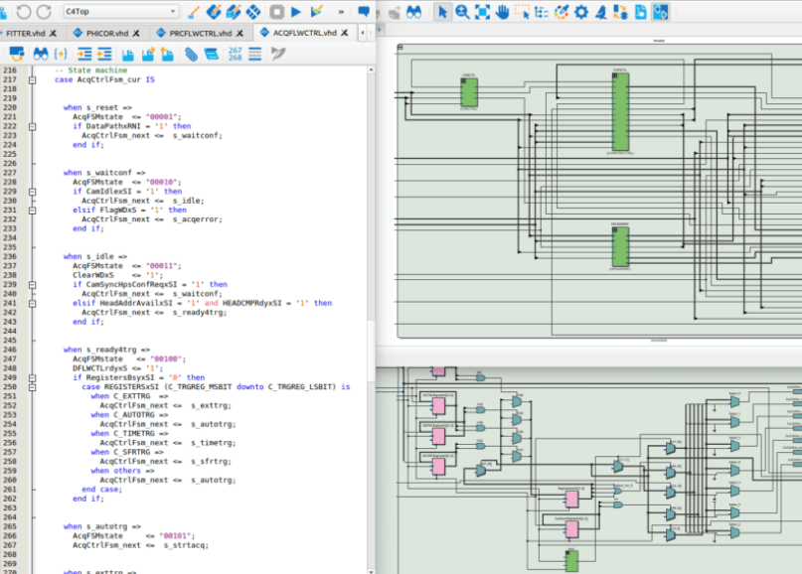Collapse the fold marker at line 250
The height and width of the screenshot is (574, 802).
33,387
